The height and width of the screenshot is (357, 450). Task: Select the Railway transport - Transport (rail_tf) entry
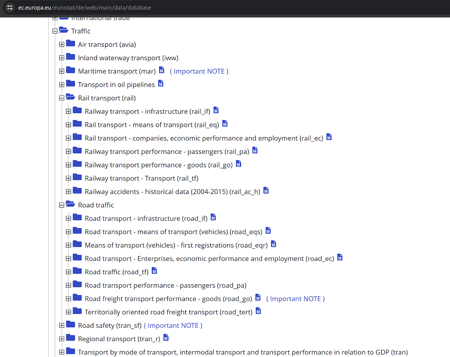click(141, 178)
